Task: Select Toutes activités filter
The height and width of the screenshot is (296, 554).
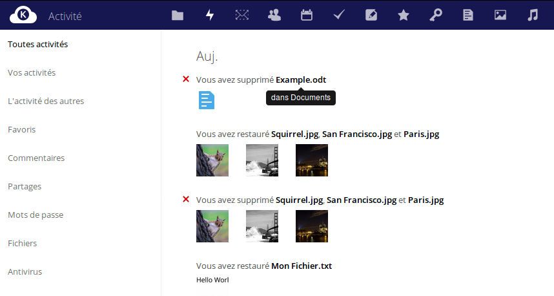Action: (38, 44)
